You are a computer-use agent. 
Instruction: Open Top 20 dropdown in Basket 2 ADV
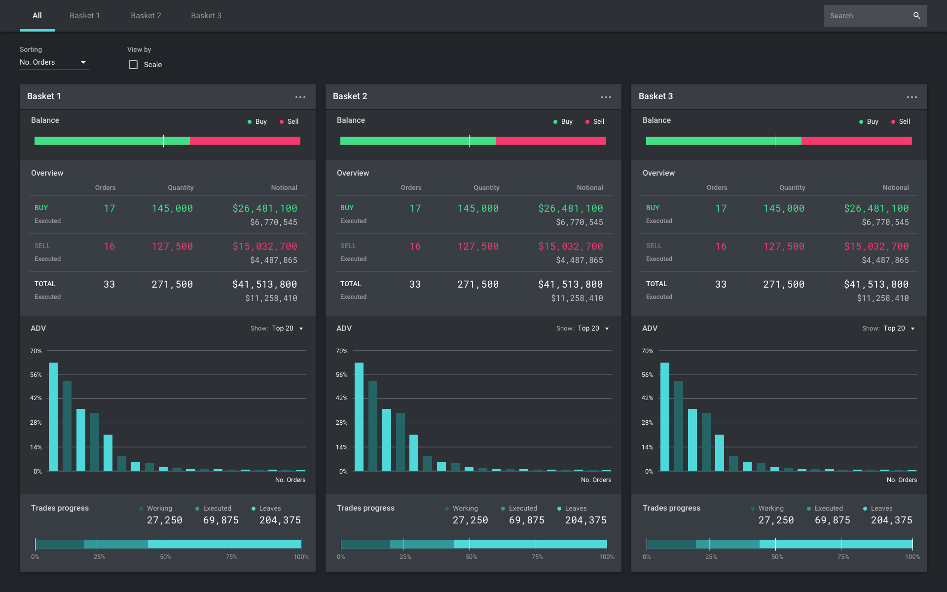[593, 329]
